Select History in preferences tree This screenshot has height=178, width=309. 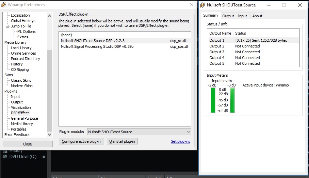tap(17, 64)
